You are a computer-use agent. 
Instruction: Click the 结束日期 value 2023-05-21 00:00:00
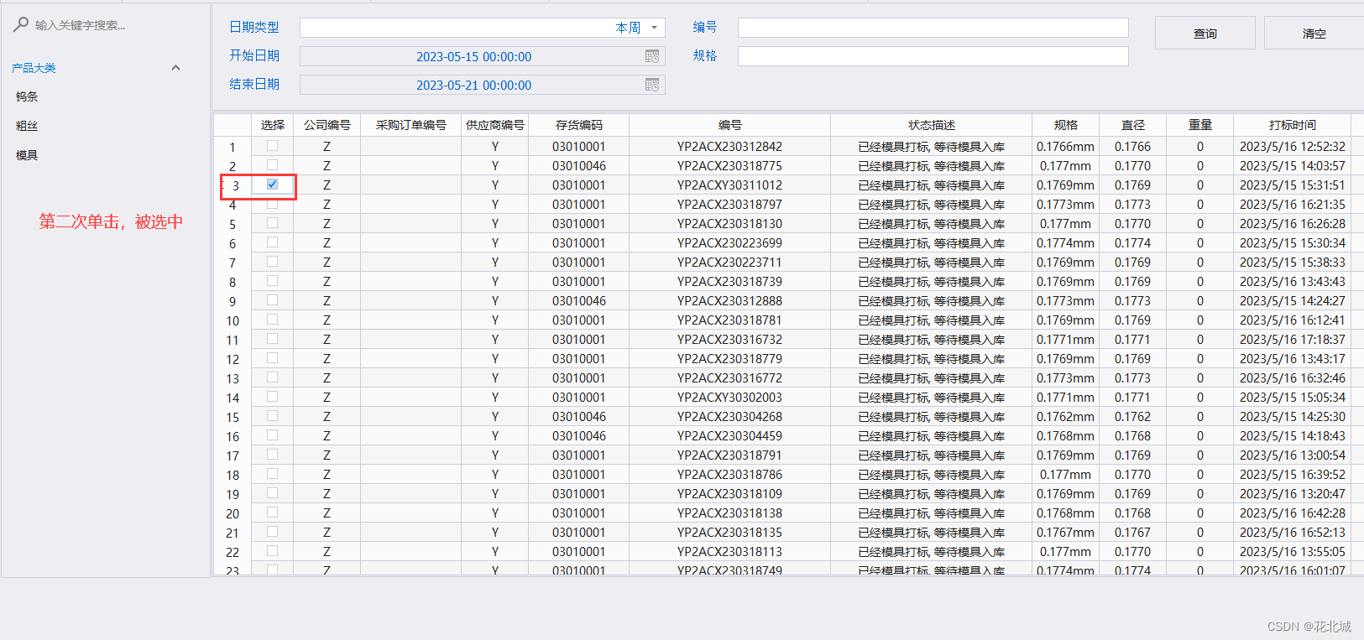[x=473, y=86]
